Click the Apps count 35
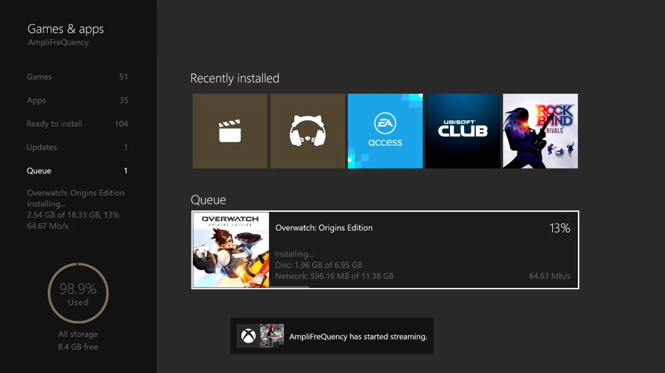665x373 pixels. (124, 101)
